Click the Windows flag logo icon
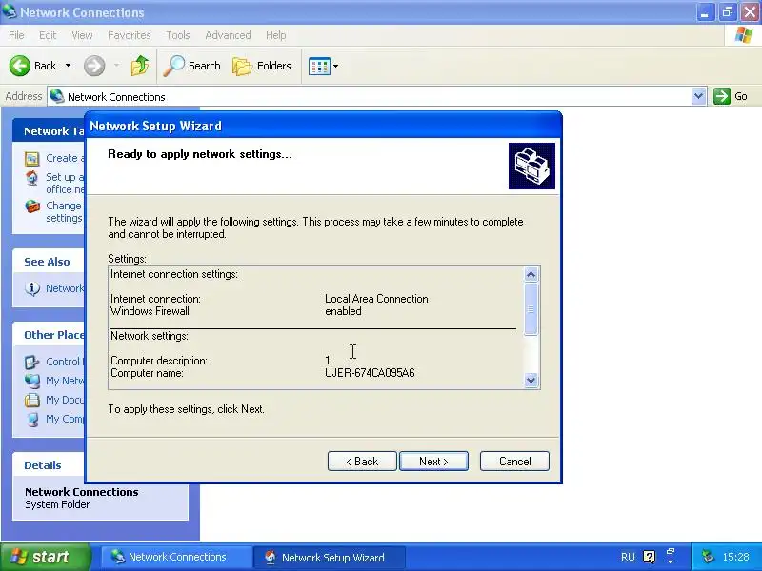 [x=744, y=35]
